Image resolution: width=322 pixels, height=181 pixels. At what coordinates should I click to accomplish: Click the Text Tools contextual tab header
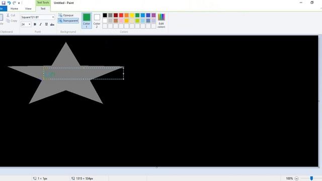pos(43,3)
